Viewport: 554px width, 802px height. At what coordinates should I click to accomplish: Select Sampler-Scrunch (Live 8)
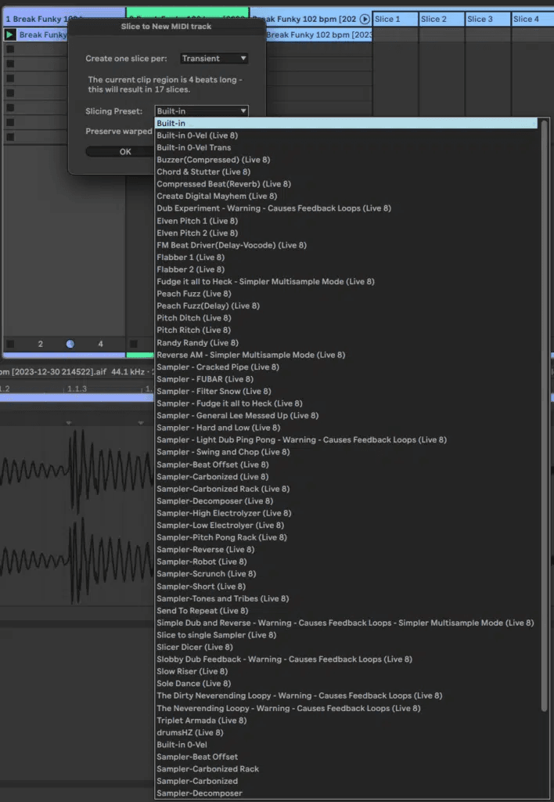(x=347, y=573)
